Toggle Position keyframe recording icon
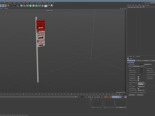The image size is (155, 116). [113, 97]
